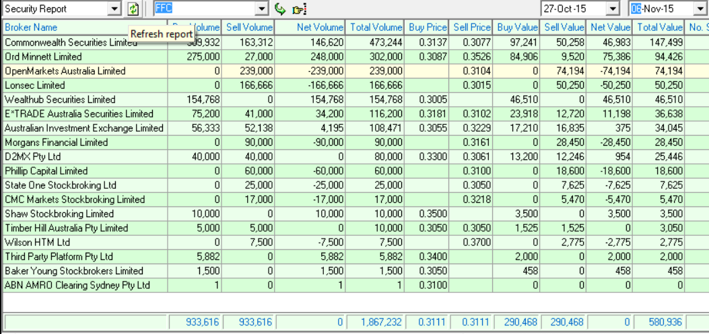The image size is (709, 334).
Task: Click the 0.3526 sell price cell
Action: pyautogui.click(x=471, y=57)
